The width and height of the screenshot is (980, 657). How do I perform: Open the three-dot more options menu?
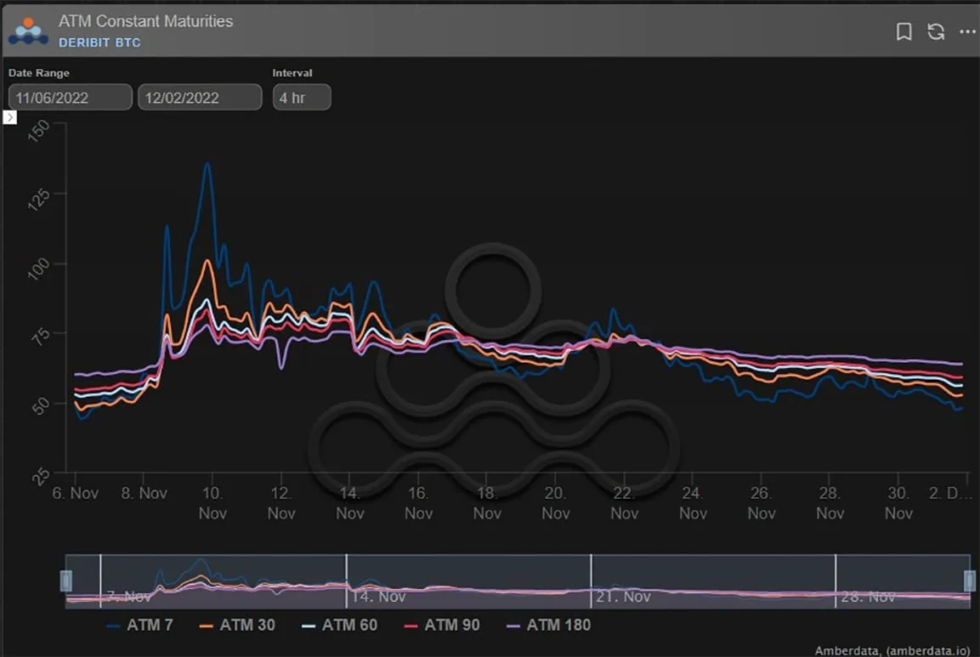(967, 31)
